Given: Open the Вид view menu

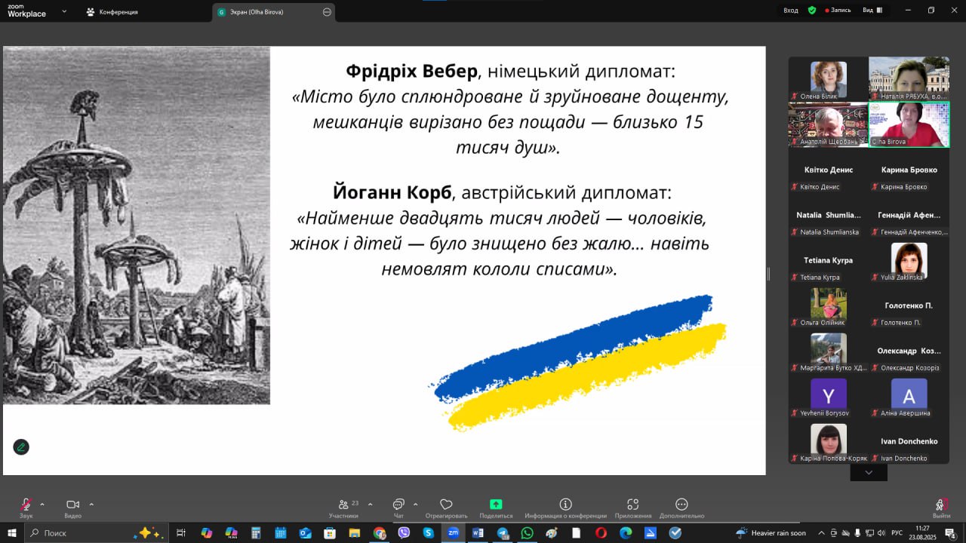Looking at the screenshot, I should tap(872, 11).
